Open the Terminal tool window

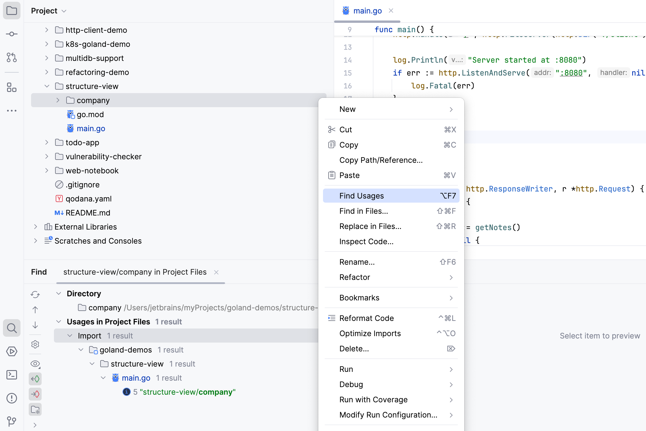pyautogui.click(x=12, y=375)
